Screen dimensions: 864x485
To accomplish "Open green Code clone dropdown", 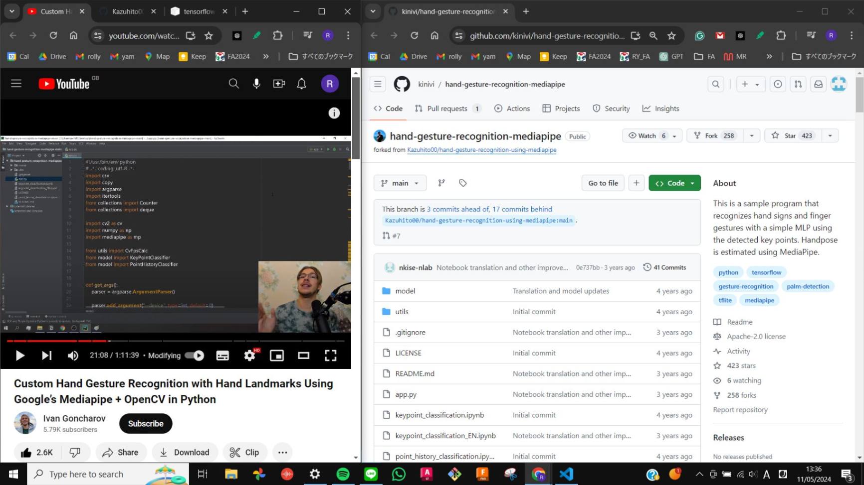I will click(674, 183).
